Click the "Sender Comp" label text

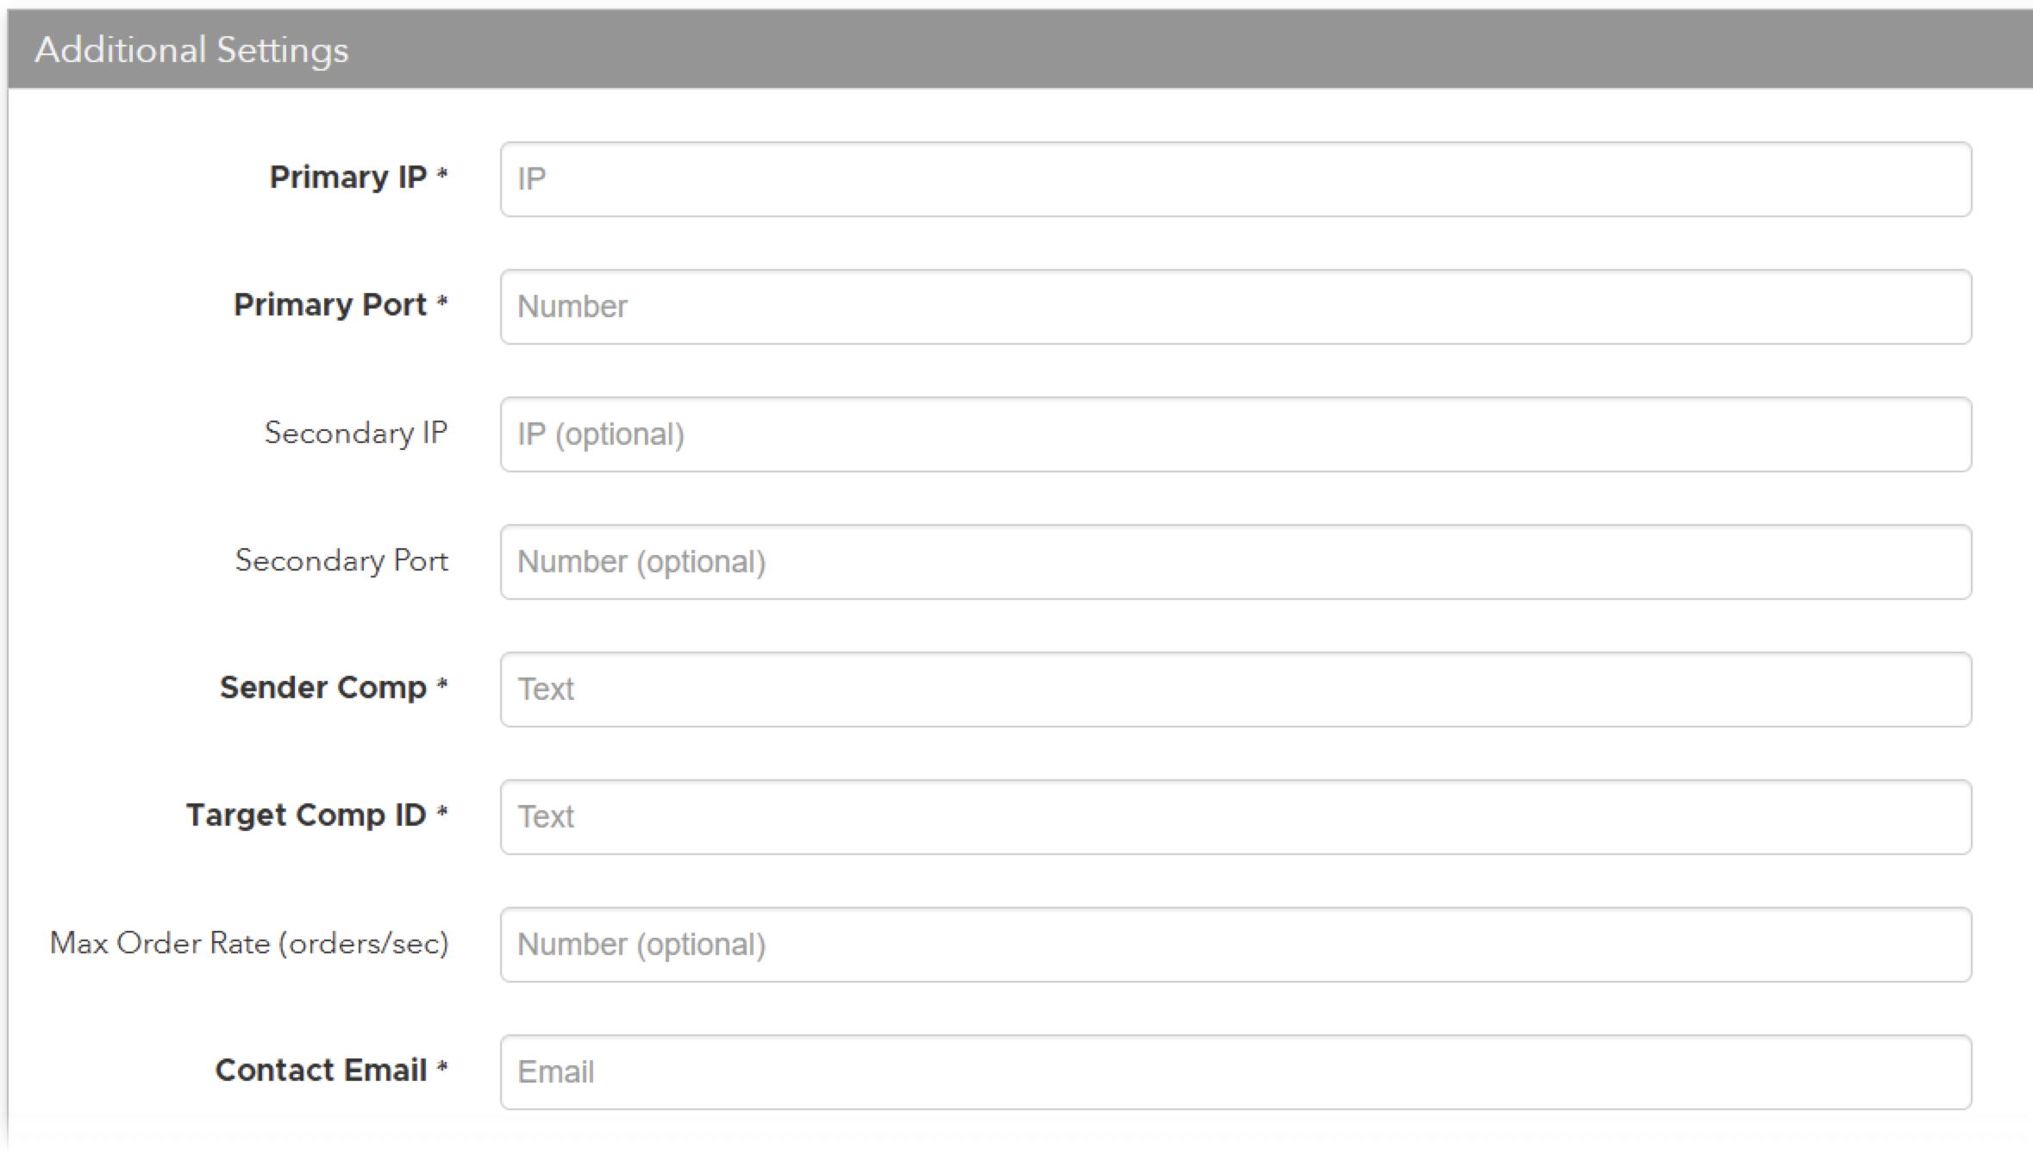coord(322,687)
